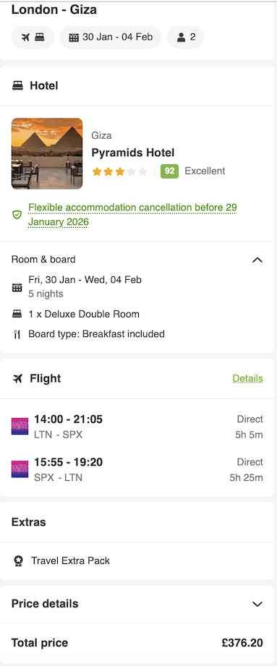Expand the Price details chevron
Screen dimensions: 277x666
coord(257,604)
